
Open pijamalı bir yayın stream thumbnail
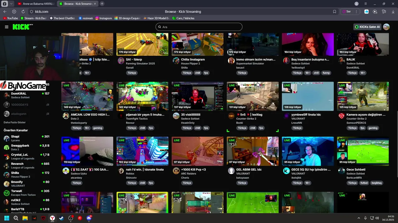(142, 96)
